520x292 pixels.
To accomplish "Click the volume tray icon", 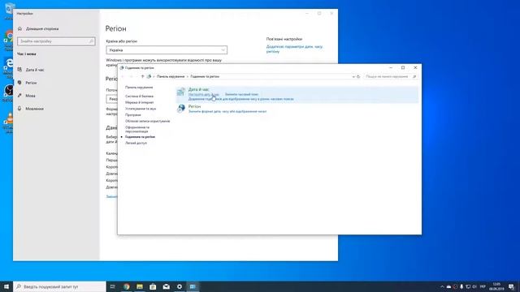I will pos(474,286).
